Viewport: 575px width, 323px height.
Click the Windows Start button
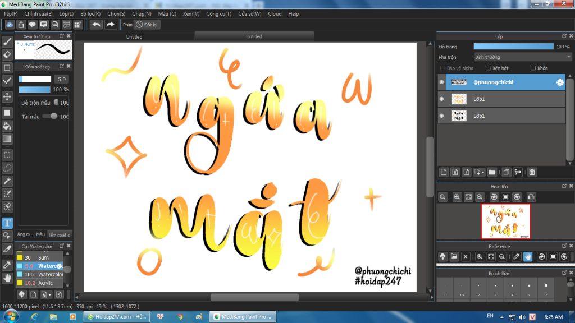click(11, 316)
